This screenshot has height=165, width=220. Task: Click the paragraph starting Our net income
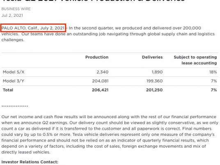pyautogui.click(x=110, y=134)
